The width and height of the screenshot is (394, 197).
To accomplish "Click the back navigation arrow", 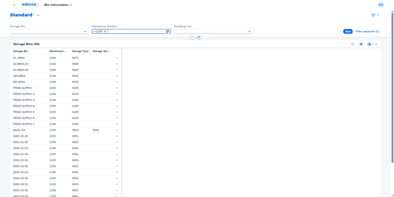I will click(14, 5).
